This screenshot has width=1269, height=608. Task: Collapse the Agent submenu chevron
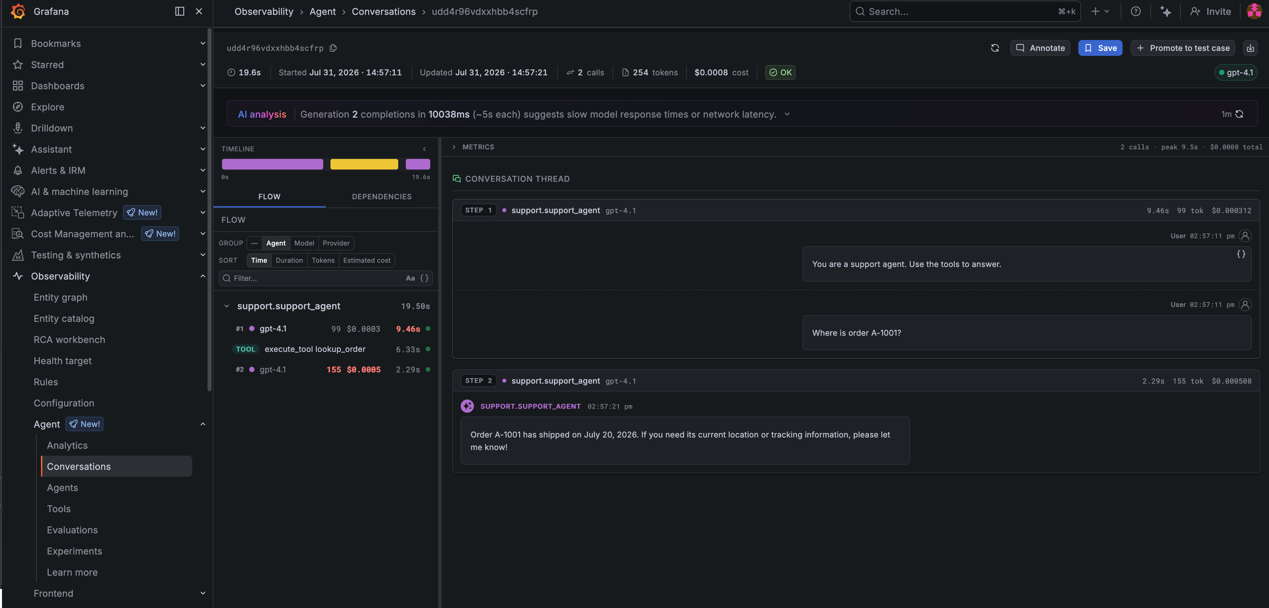(x=203, y=424)
